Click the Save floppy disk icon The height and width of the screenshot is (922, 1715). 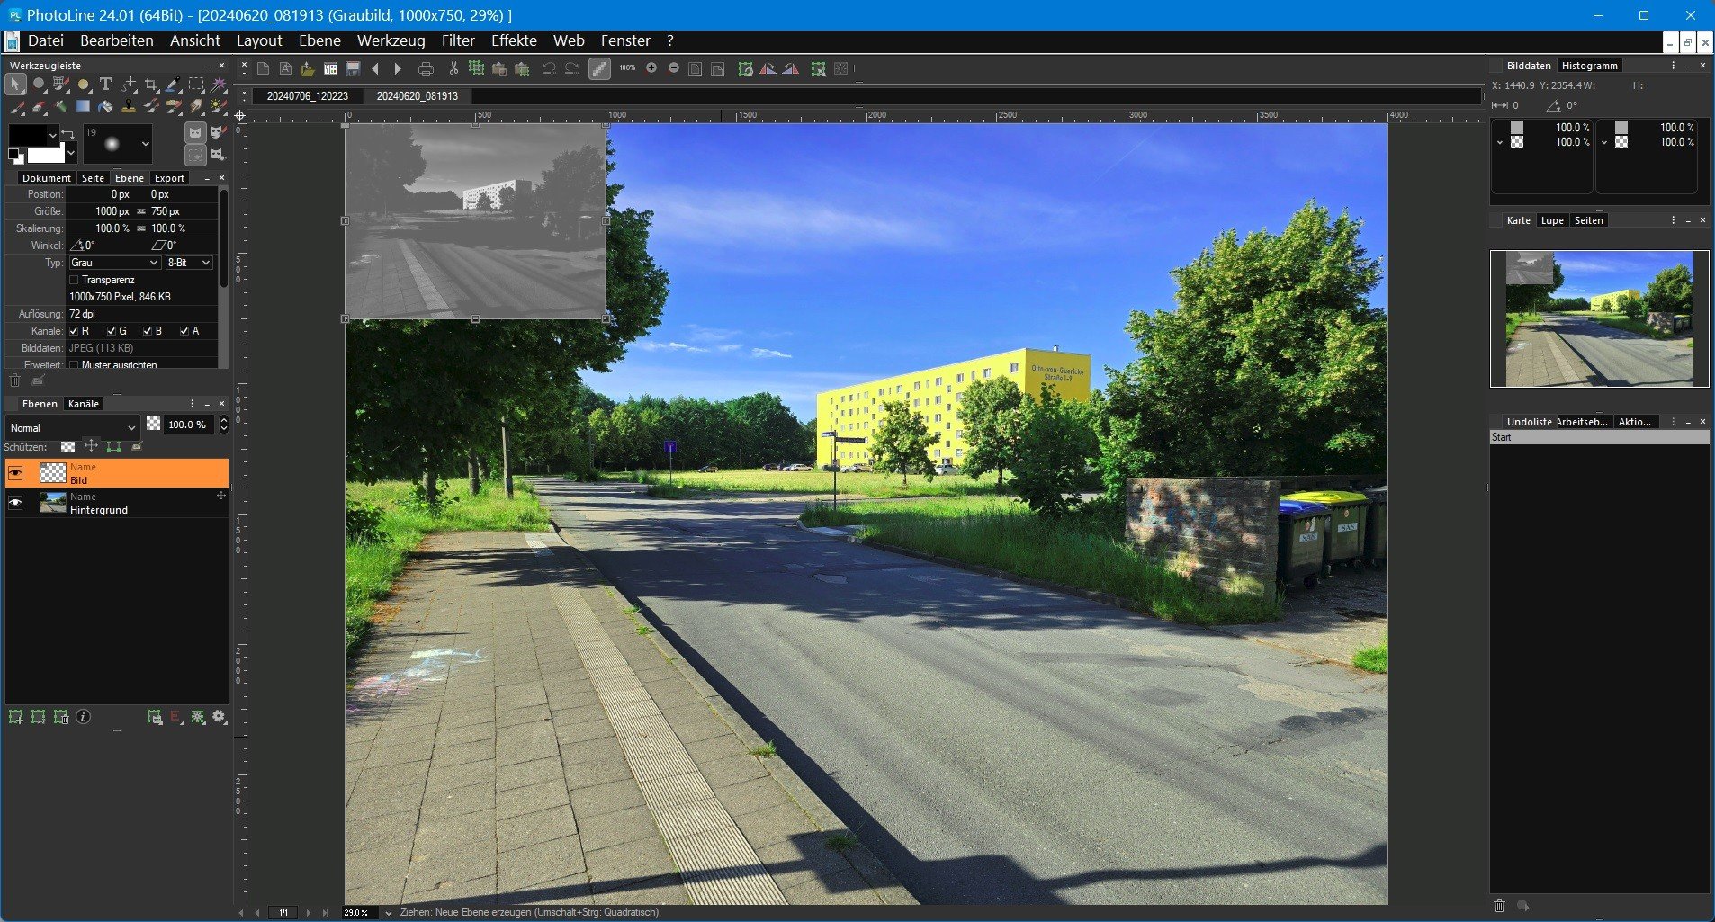[x=353, y=68]
